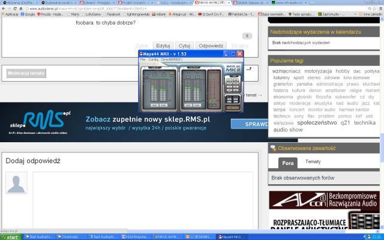
Task: Click the 'motoryzacja' popular tag
Action: [318, 71]
